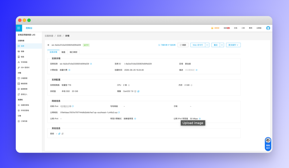Edit the 实例名称 with the pencil icon
Viewport: 289px width, 168px height.
tap(91, 64)
